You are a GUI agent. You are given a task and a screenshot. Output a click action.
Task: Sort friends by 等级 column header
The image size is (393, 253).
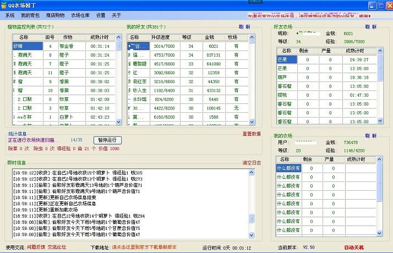tap(190, 37)
